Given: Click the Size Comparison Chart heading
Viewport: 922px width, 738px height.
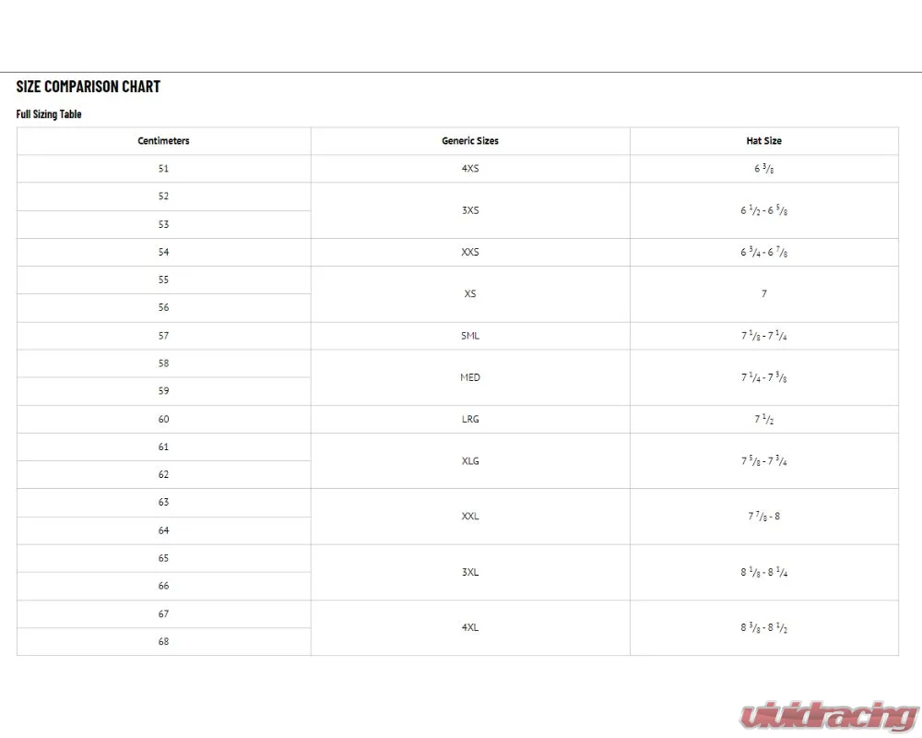Looking at the screenshot, I should [89, 87].
